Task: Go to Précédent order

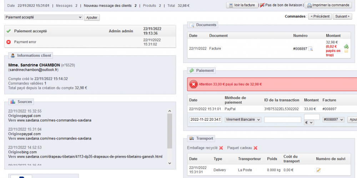Action: pyautogui.click(x=320, y=16)
